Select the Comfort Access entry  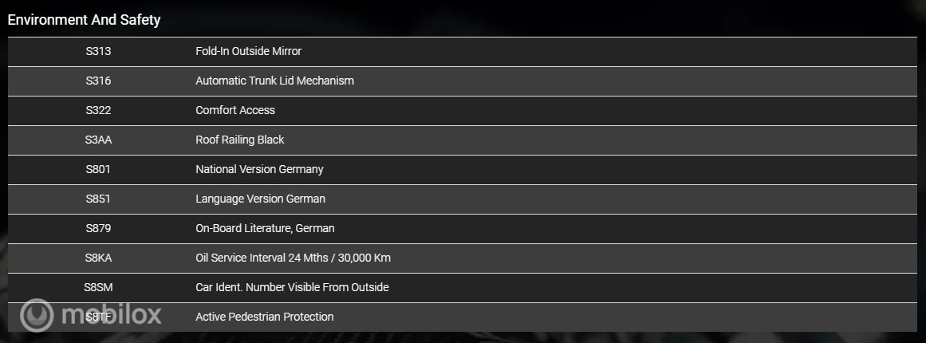(235, 110)
